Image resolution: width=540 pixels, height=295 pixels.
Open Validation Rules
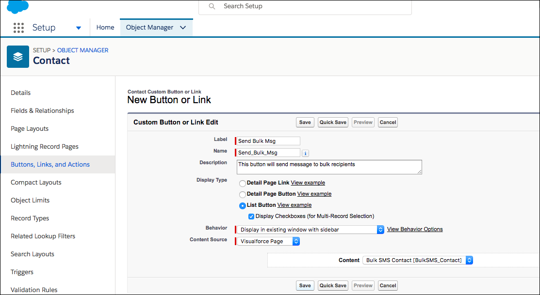(x=34, y=290)
